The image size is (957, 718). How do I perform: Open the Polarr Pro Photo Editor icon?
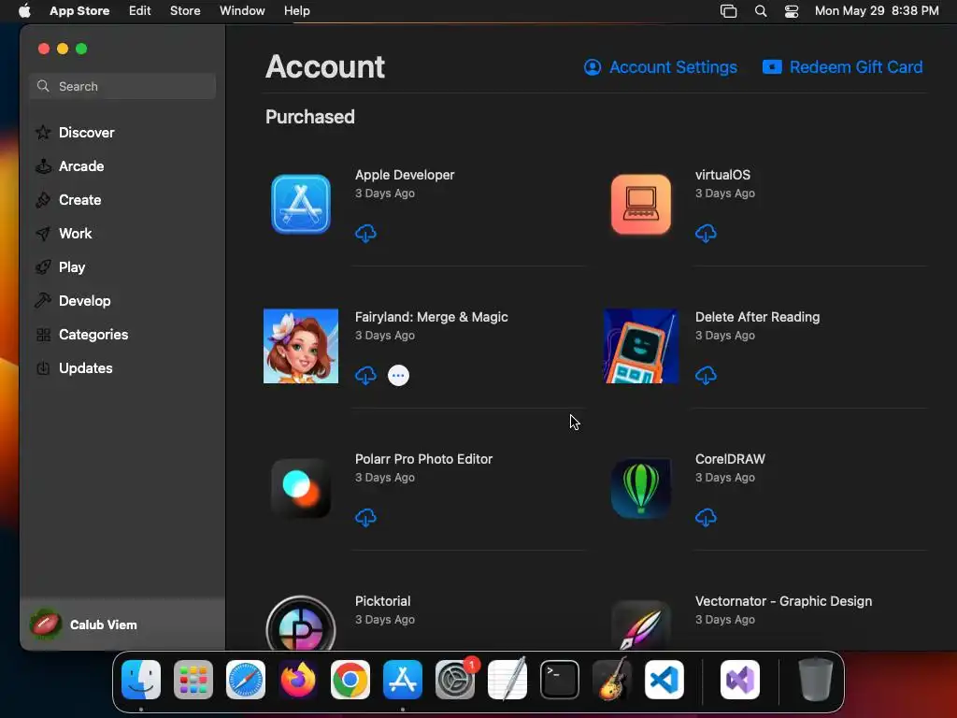click(301, 488)
